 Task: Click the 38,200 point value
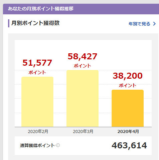point(128,76)
